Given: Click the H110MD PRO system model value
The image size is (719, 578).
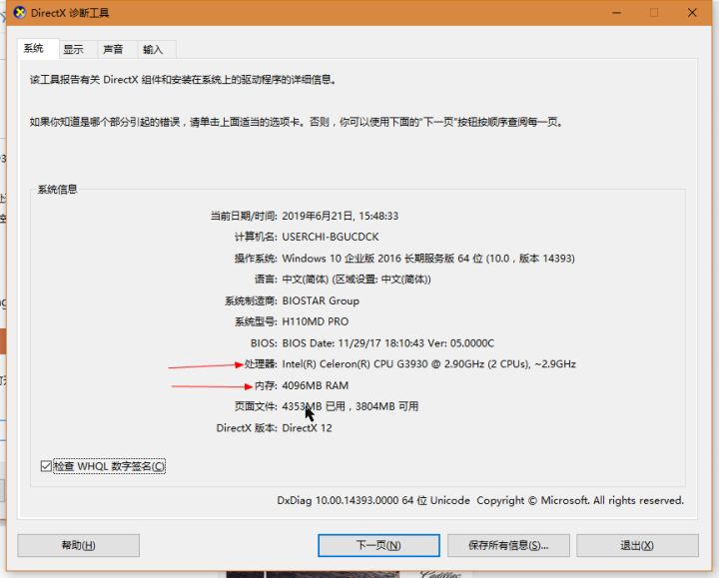Looking at the screenshot, I should tap(315, 321).
